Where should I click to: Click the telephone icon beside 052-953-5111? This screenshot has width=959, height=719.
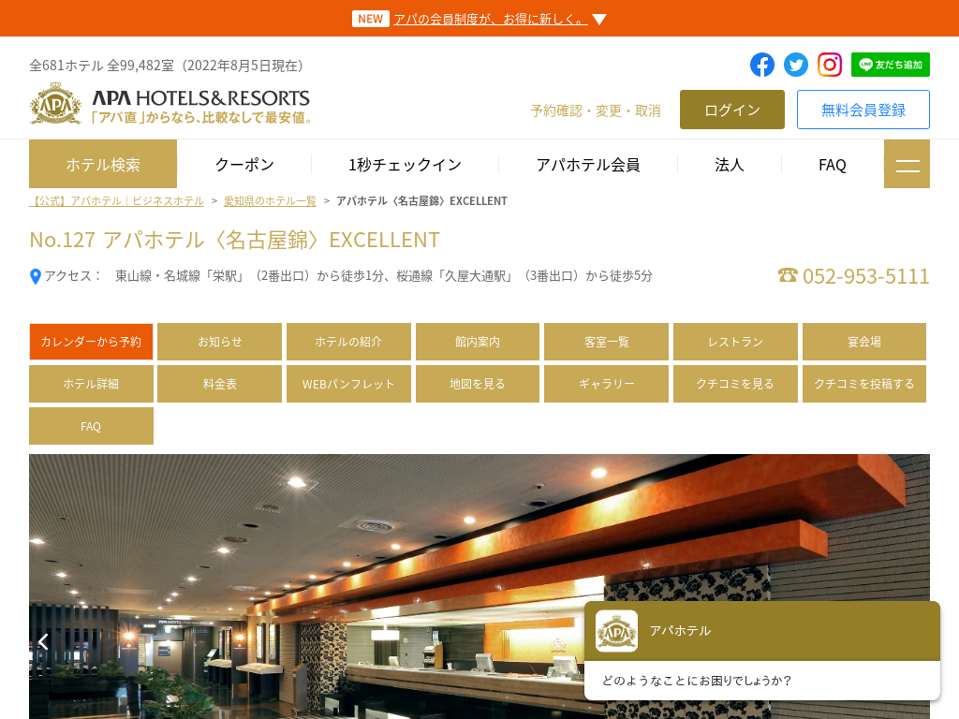click(788, 275)
